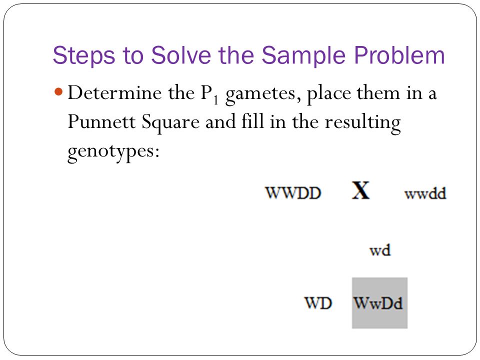Click the bold X cross symbol
The image size is (480, 360).
click(361, 190)
